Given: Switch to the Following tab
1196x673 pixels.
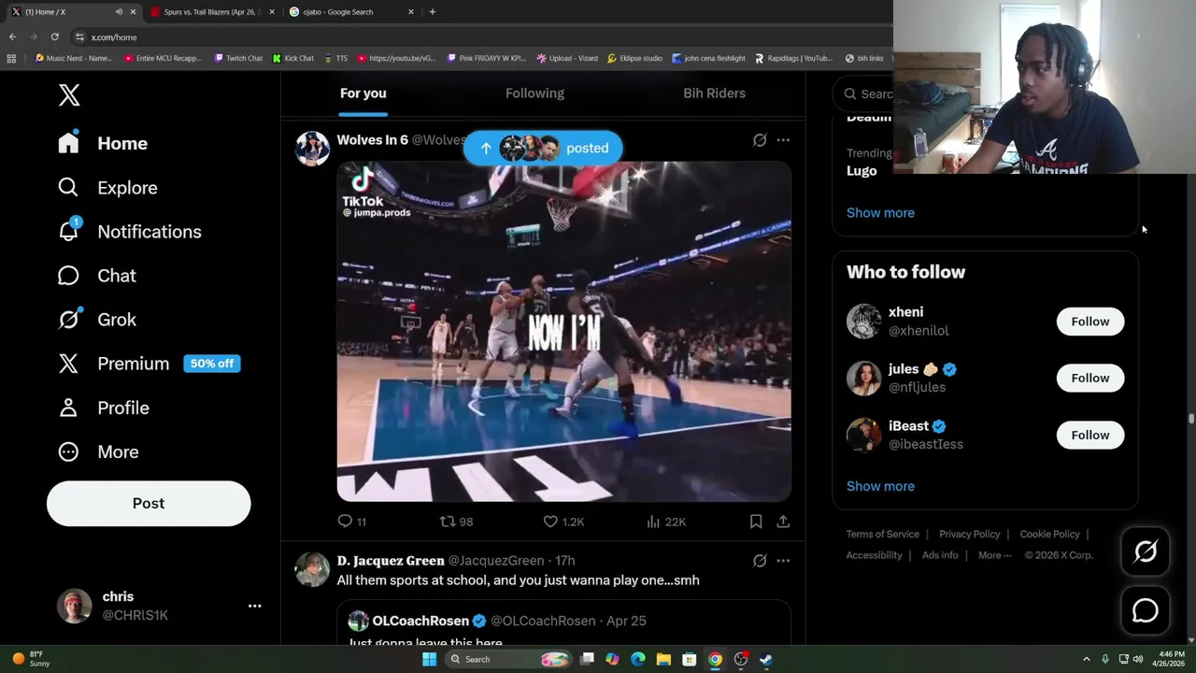Looking at the screenshot, I should tap(534, 93).
